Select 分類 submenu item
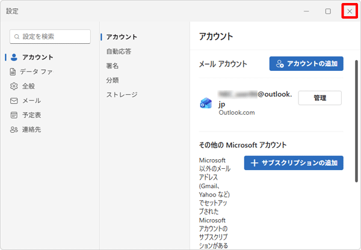This screenshot has height=250, width=361. (x=113, y=81)
